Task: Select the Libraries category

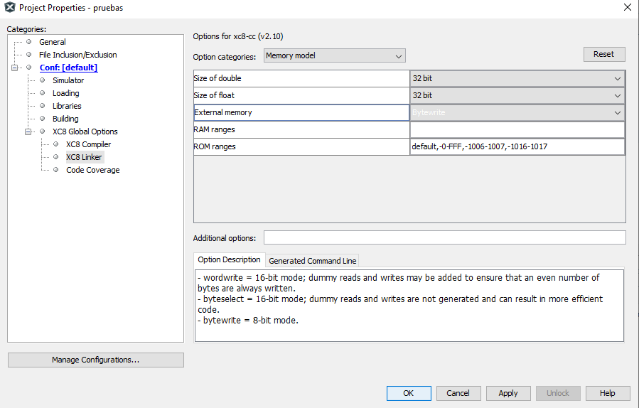Action: pos(67,106)
